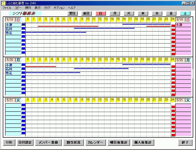This screenshot has width=196, height=150.
Task: Select the 水 weekday button
Action: point(143,13)
